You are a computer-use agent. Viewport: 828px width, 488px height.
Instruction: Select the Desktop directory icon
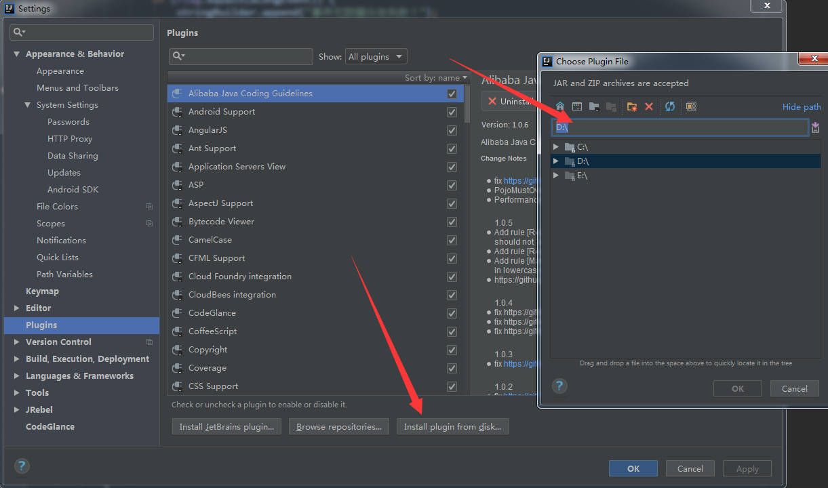(577, 106)
